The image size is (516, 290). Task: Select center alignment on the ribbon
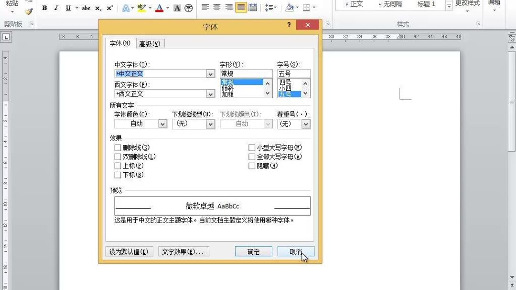pyautogui.click(x=216, y=7)
